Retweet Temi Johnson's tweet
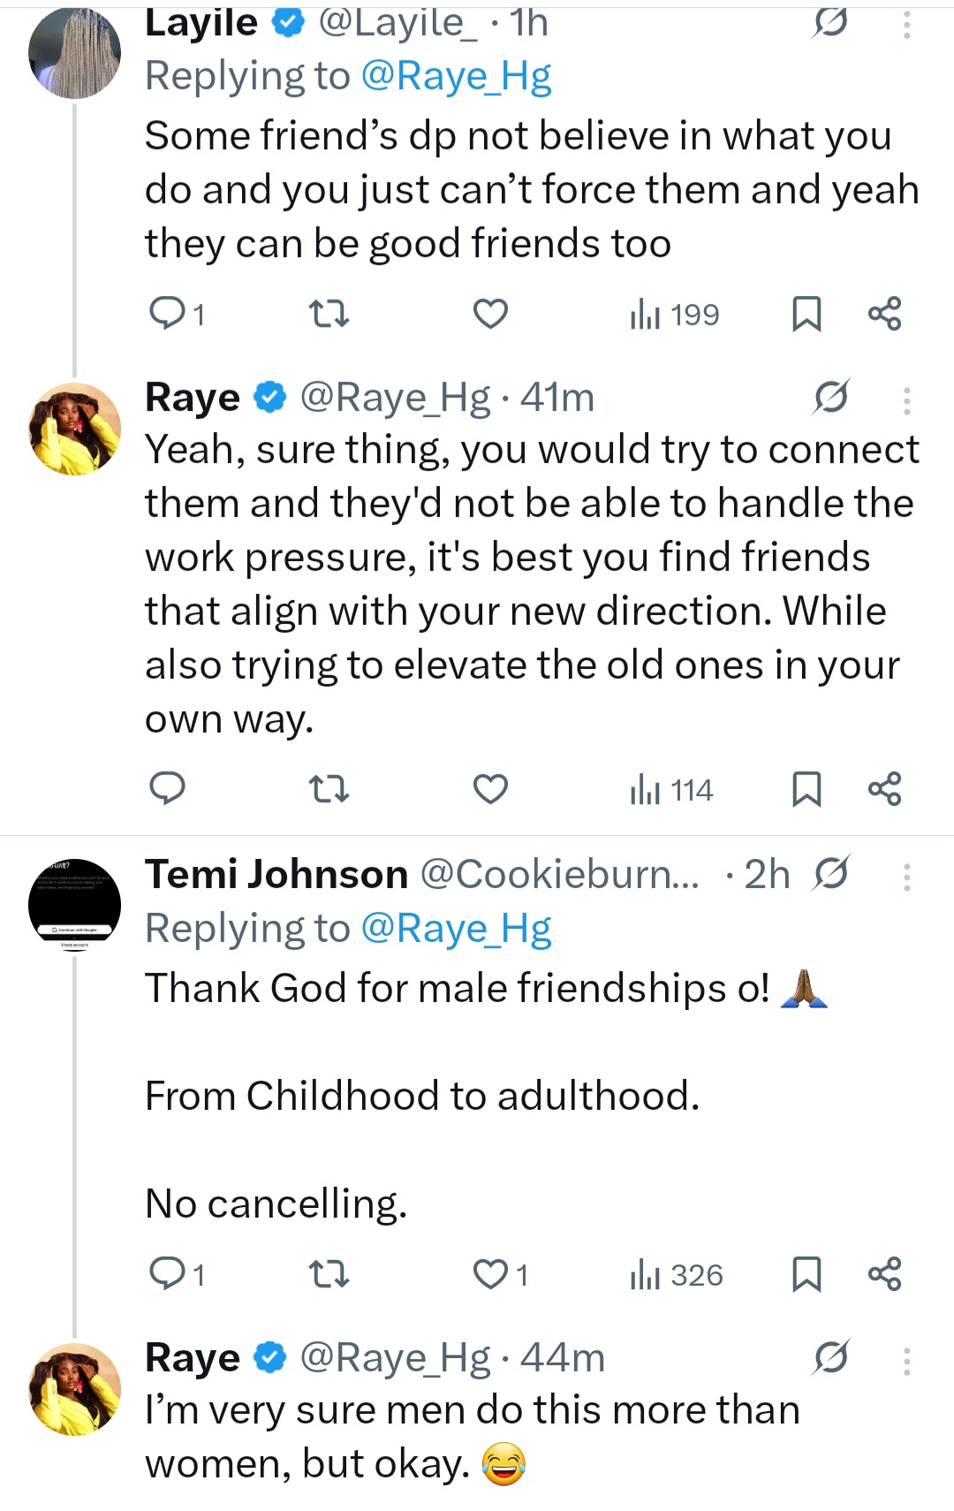 (329, 1274)
